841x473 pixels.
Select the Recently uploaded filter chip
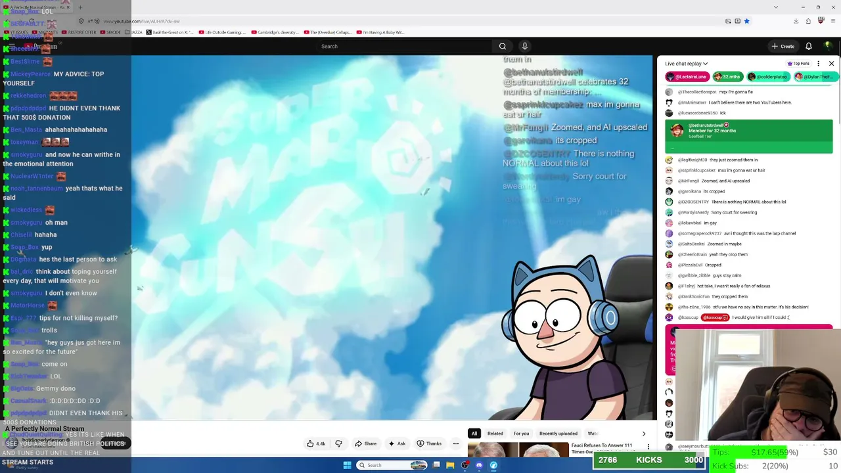point(558,434)
